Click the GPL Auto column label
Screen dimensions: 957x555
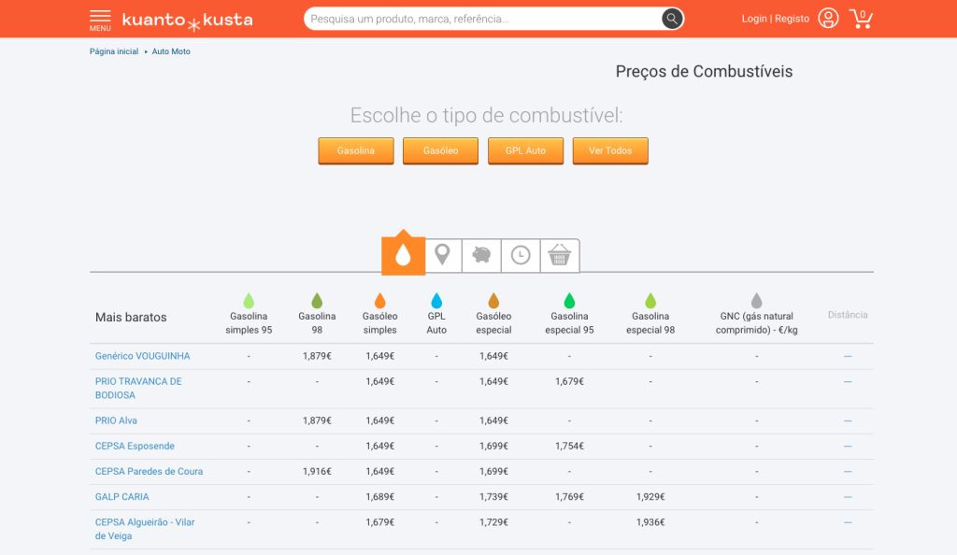click(x=436, y=323)
